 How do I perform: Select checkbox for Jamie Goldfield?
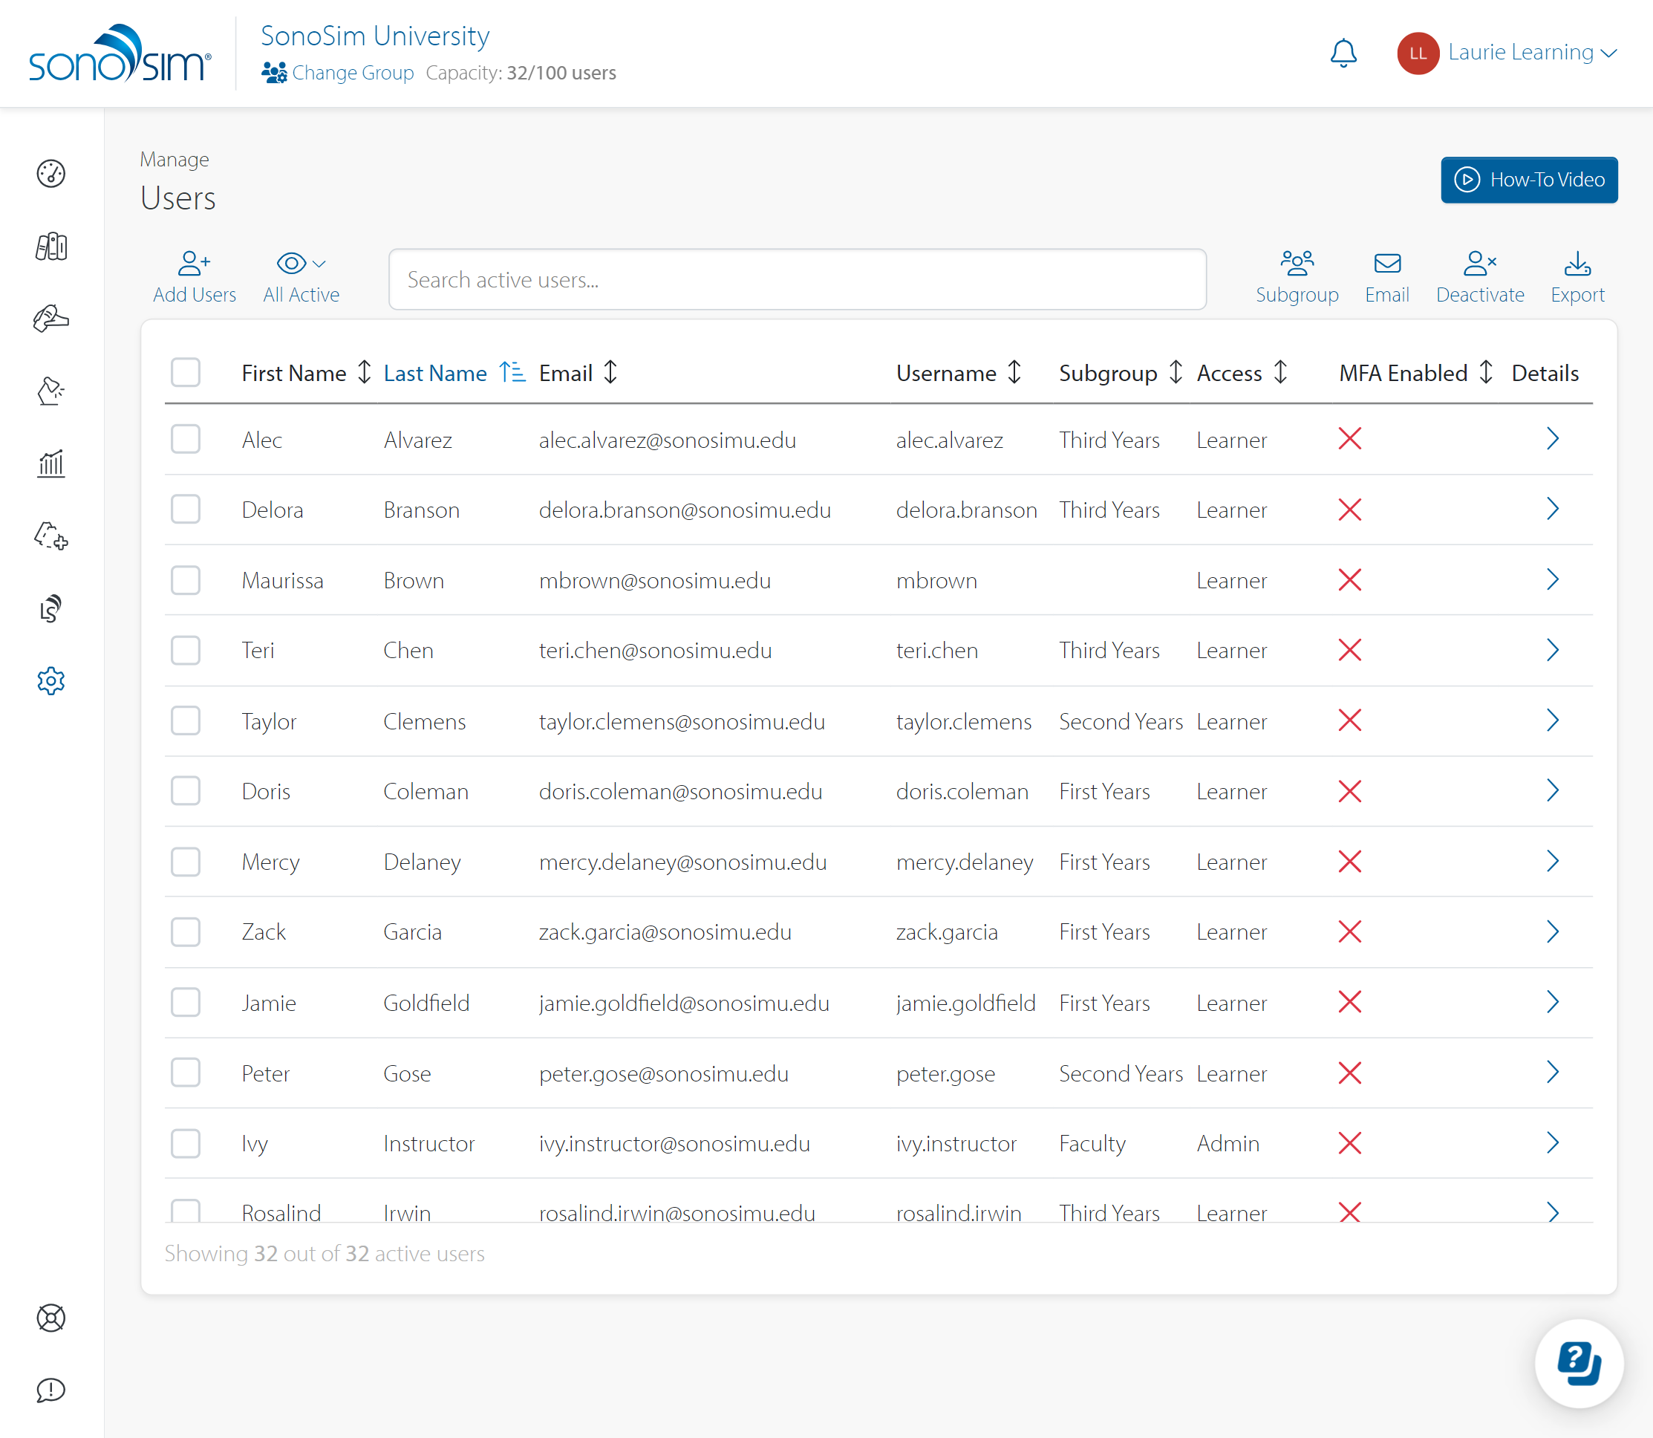point(185,1002)
